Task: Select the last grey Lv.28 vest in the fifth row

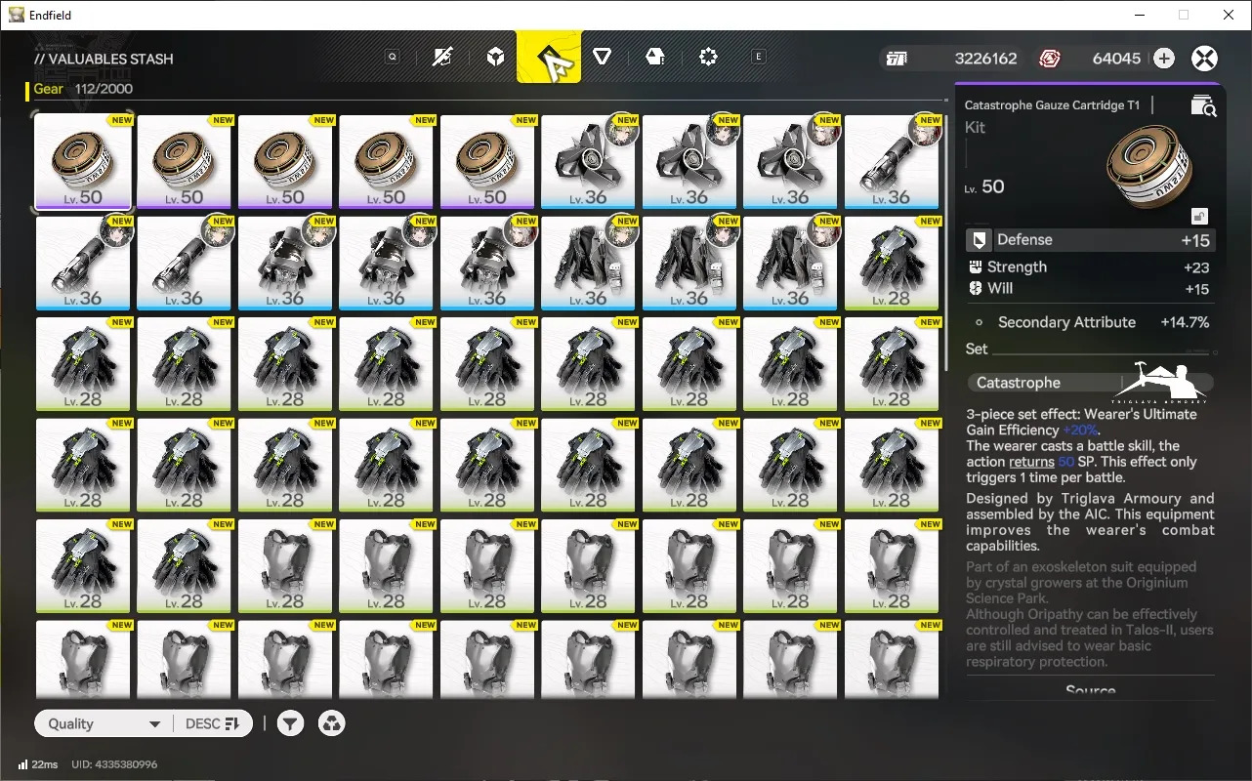Action: pyautogui.click(x=893, y=566)
